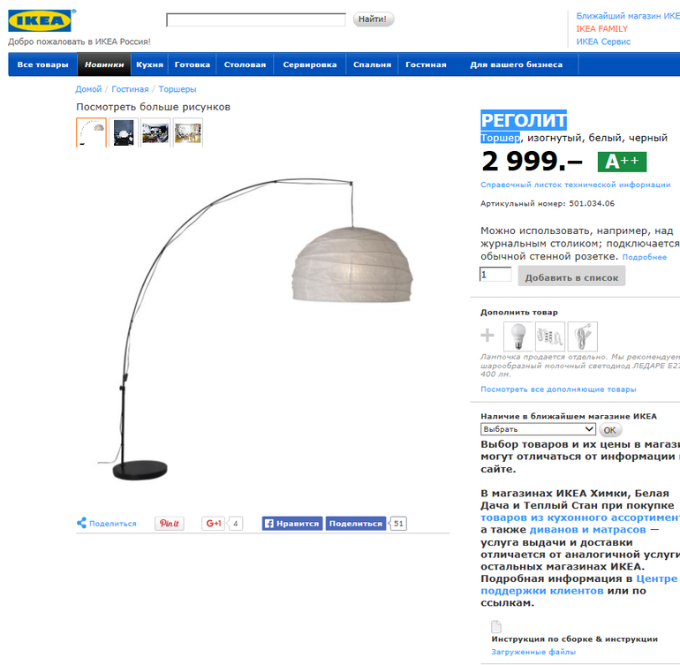Click the Pin it button

click(x=170, y=523)
